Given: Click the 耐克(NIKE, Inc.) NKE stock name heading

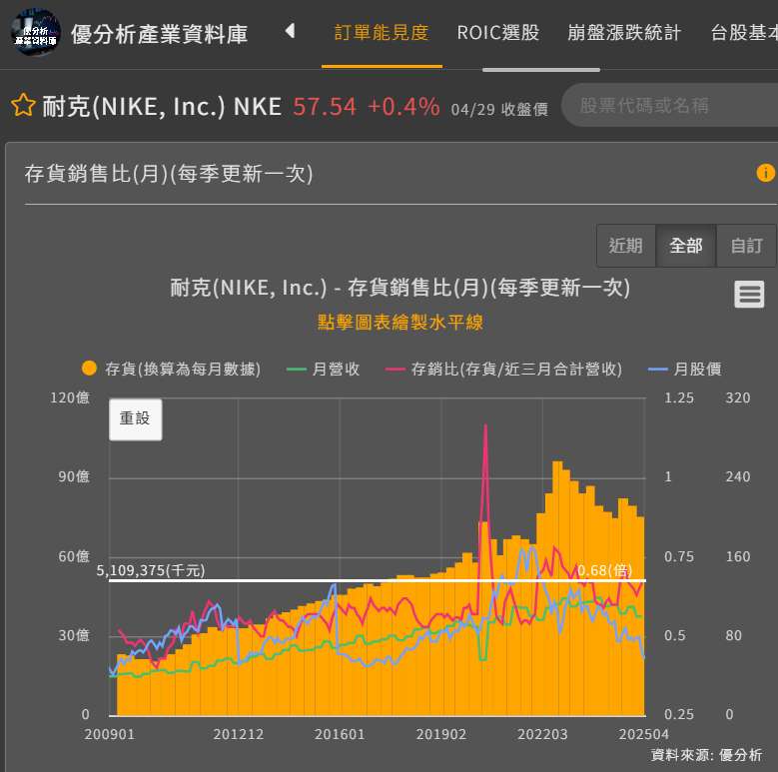Looking at the screenshot, I should tap(162, 106).
